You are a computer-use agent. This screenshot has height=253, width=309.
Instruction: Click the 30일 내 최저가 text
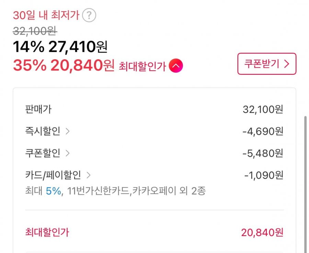[46, 15]
